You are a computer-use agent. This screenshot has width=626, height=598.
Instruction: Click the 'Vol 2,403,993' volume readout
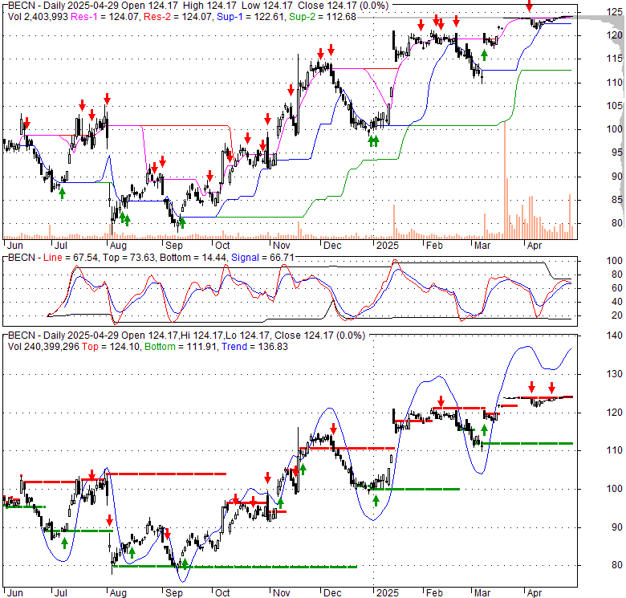38,17
